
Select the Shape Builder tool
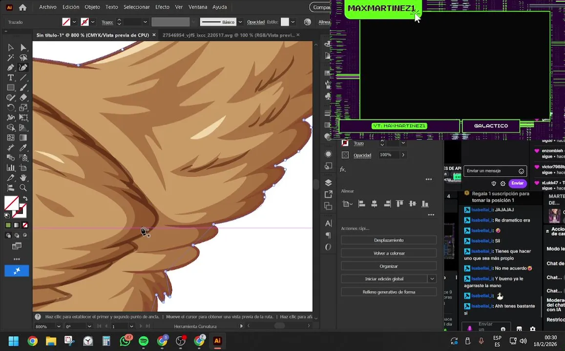(x=11, y=128)
